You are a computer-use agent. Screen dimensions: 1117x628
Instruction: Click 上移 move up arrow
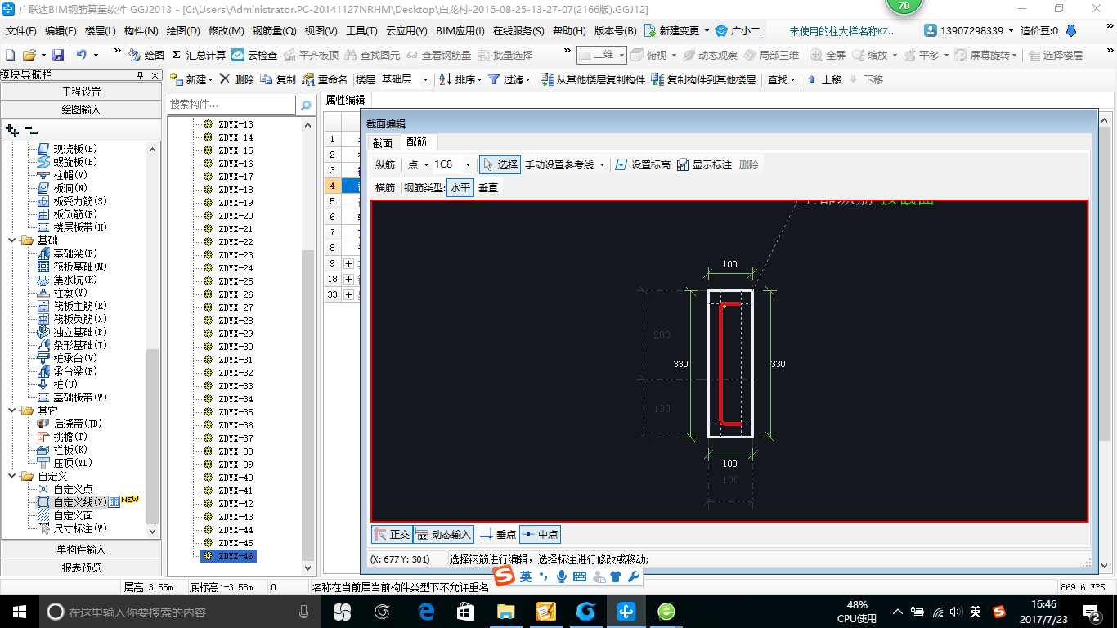[x=823, y=79]
